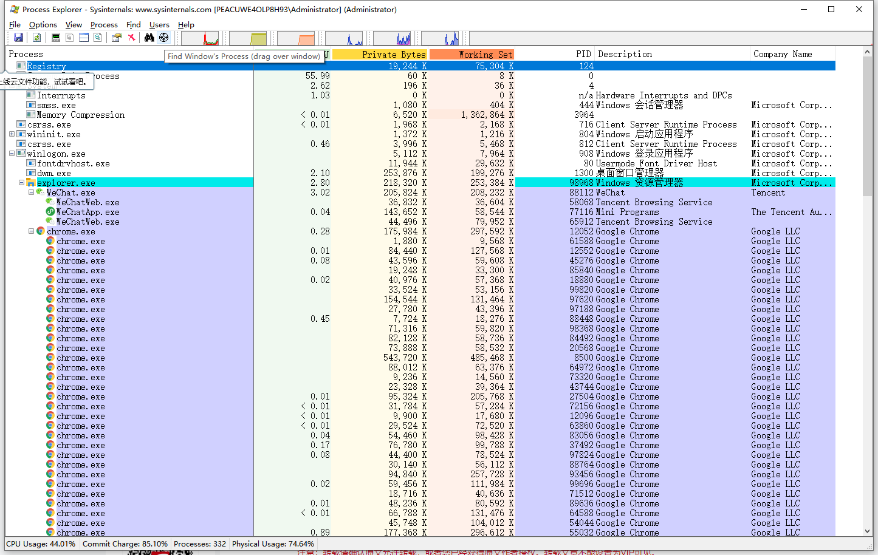Screen dimensions: 878x555
Task: Click the Registry process icon
Action: [x=21, y=66]
